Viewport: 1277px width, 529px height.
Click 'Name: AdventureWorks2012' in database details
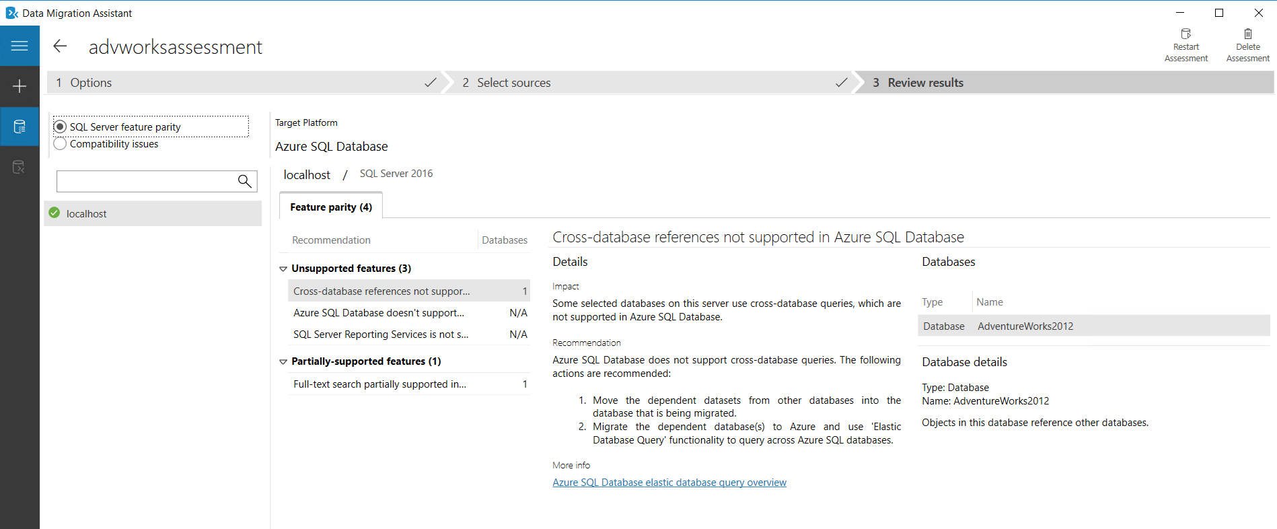click(985, 401)
